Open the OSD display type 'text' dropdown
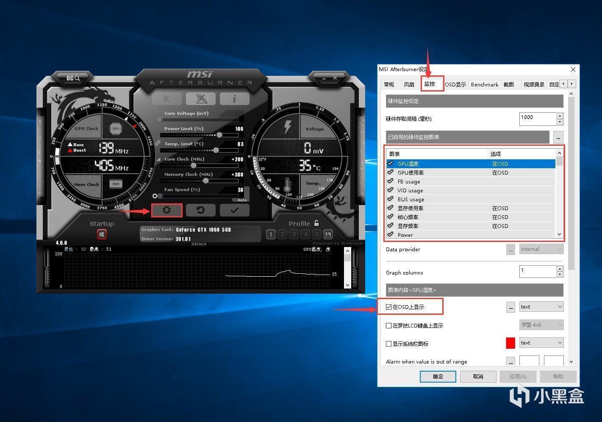 pos(541,306)
